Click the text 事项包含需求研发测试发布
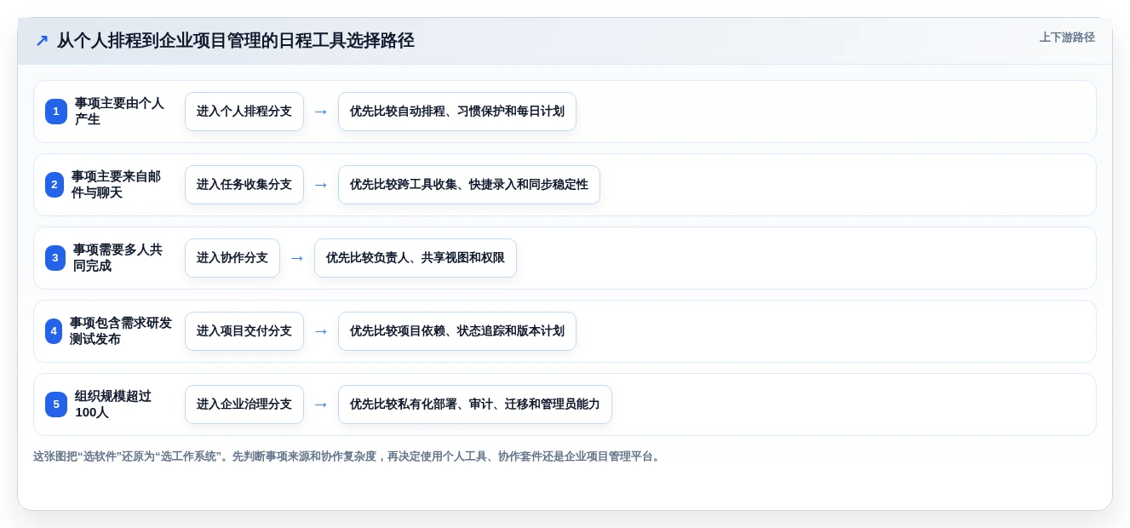 pos(121,331)
